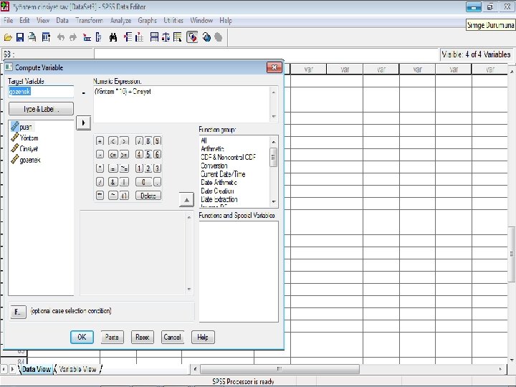Toggle the Value Labels toolbar icon
516x387 pixels.
click(x=192, y=37)
